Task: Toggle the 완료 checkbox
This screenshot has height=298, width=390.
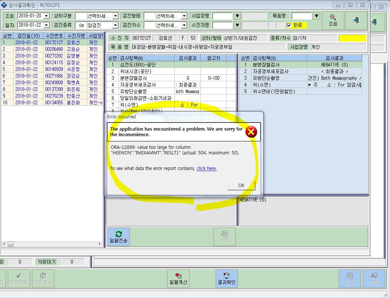Action: (289, 25)
